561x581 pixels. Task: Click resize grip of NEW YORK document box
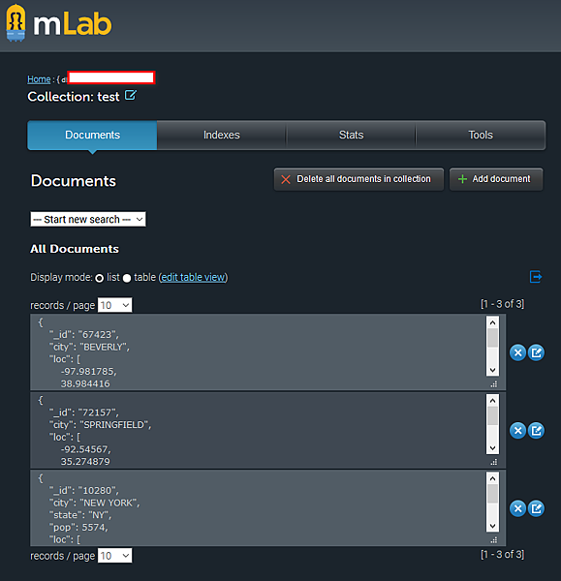[x=494, y=540]
